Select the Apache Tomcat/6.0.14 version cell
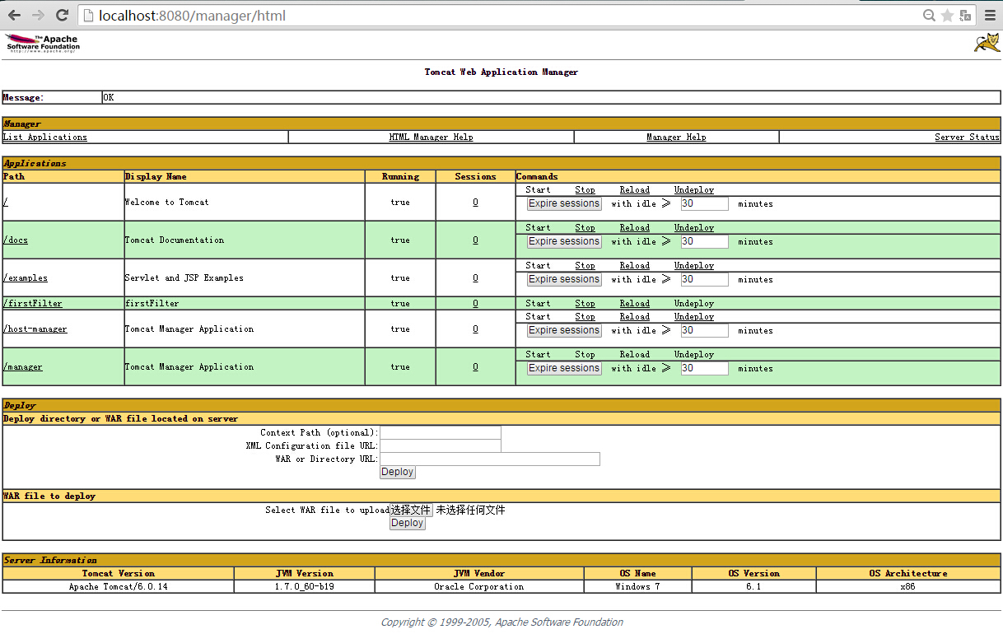1003x634 pixels. 118,587
